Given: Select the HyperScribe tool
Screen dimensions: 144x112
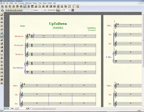Looking at the screenshot, I should [32, 6].
